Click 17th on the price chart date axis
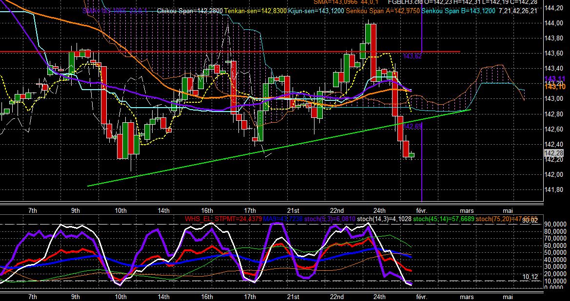 click(x=250, y=210)
